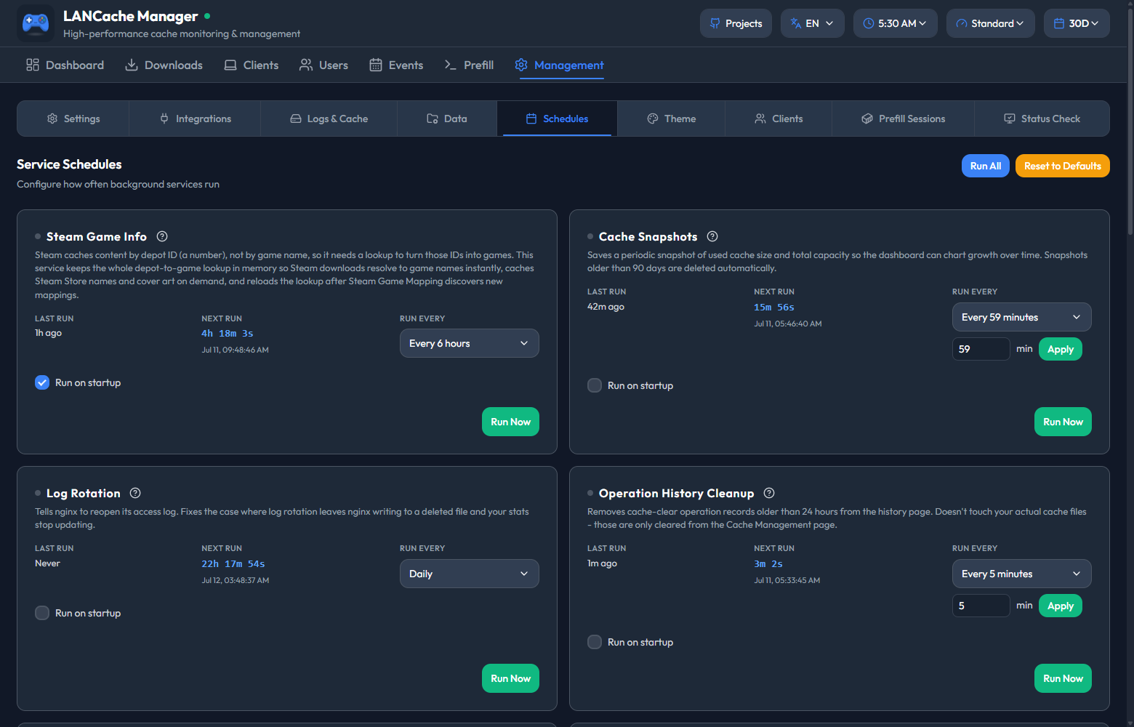This screenshot has height=727, width=1134.
Task: Open help icon next to Steam Game Info
Action: click(x=162, y=236)
